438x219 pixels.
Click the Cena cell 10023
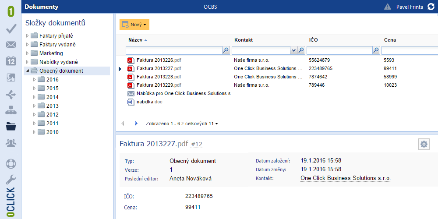click(x=390, y=85)
